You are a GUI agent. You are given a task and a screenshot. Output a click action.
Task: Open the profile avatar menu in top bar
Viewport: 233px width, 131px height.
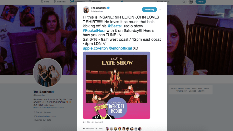point(191,2)
